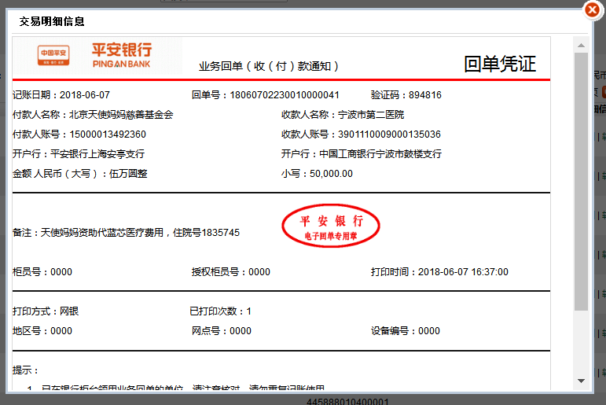The height and width of the screenshot is (405, 606).
Task: Click the amount 50,000.00
Action: 331,174
